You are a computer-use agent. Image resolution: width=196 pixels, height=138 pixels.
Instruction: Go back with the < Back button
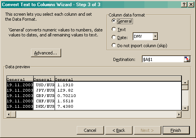coord(119,130)
